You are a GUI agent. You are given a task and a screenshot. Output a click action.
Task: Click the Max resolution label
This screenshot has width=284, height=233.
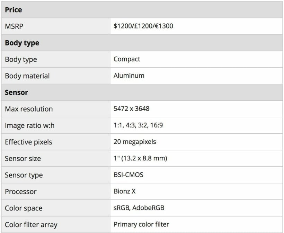29,109
